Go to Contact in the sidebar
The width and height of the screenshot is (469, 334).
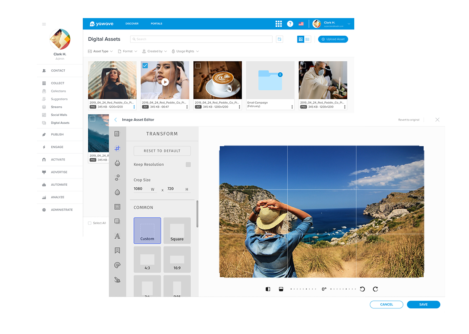point(58,71)
